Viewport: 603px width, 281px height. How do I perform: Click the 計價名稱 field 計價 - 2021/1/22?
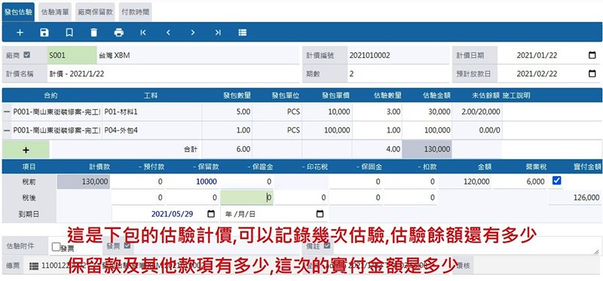(173, 74)
